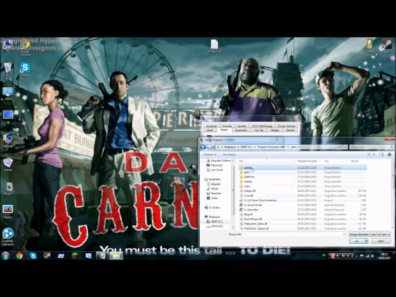The width and height of the screenshot is (396, 297).
Task: Open the file type filter dropdown
Action: tap(370, 235)
